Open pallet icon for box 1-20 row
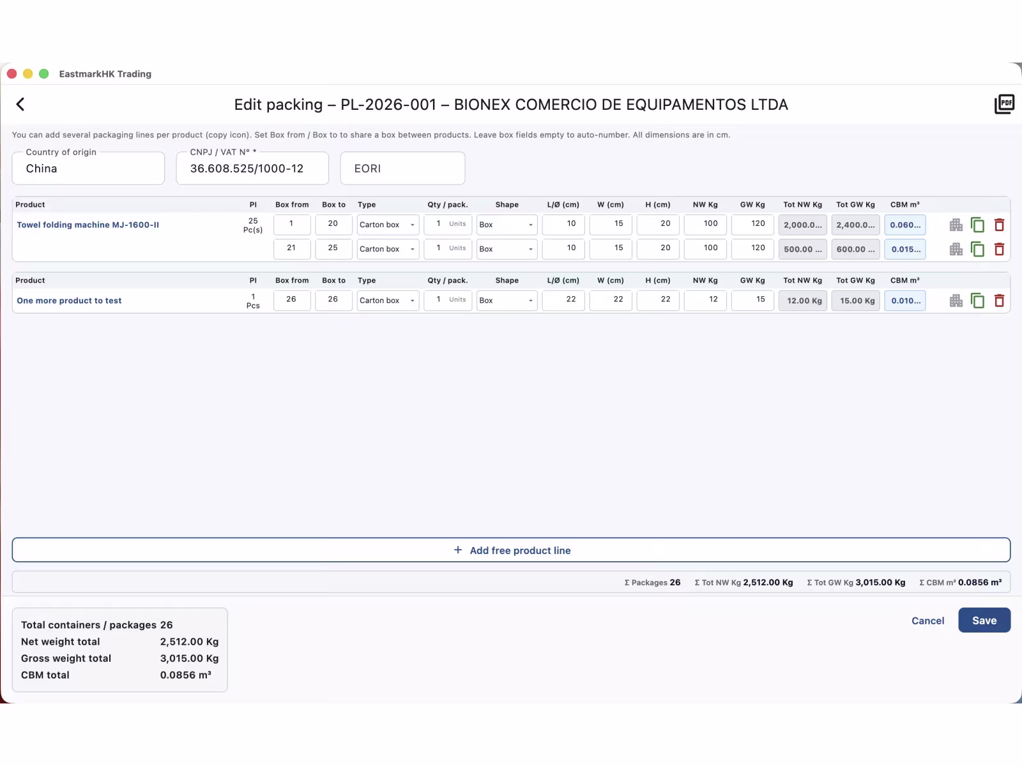The image size is (1022, 766). click(956, 225)
